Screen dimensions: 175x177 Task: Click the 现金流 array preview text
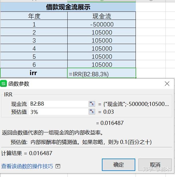(134, 104)
